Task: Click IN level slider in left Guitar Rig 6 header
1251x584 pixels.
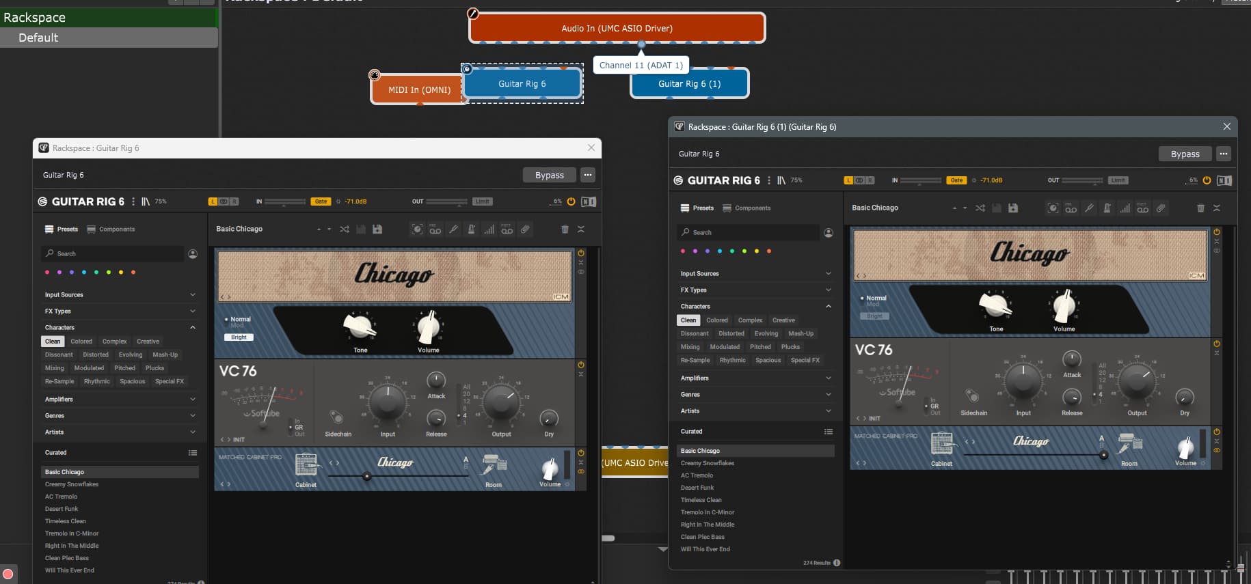Action: 285,201
